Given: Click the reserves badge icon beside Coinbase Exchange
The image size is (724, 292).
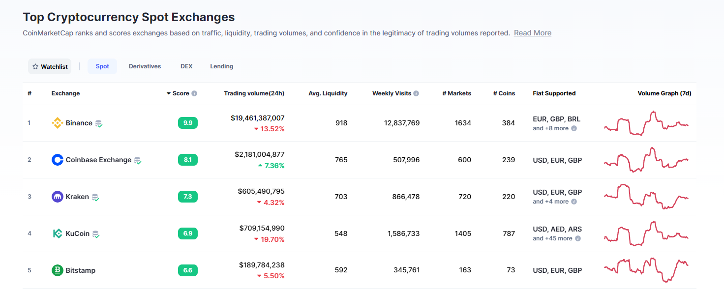Looking at the screenshot, I should click(138, 160).
